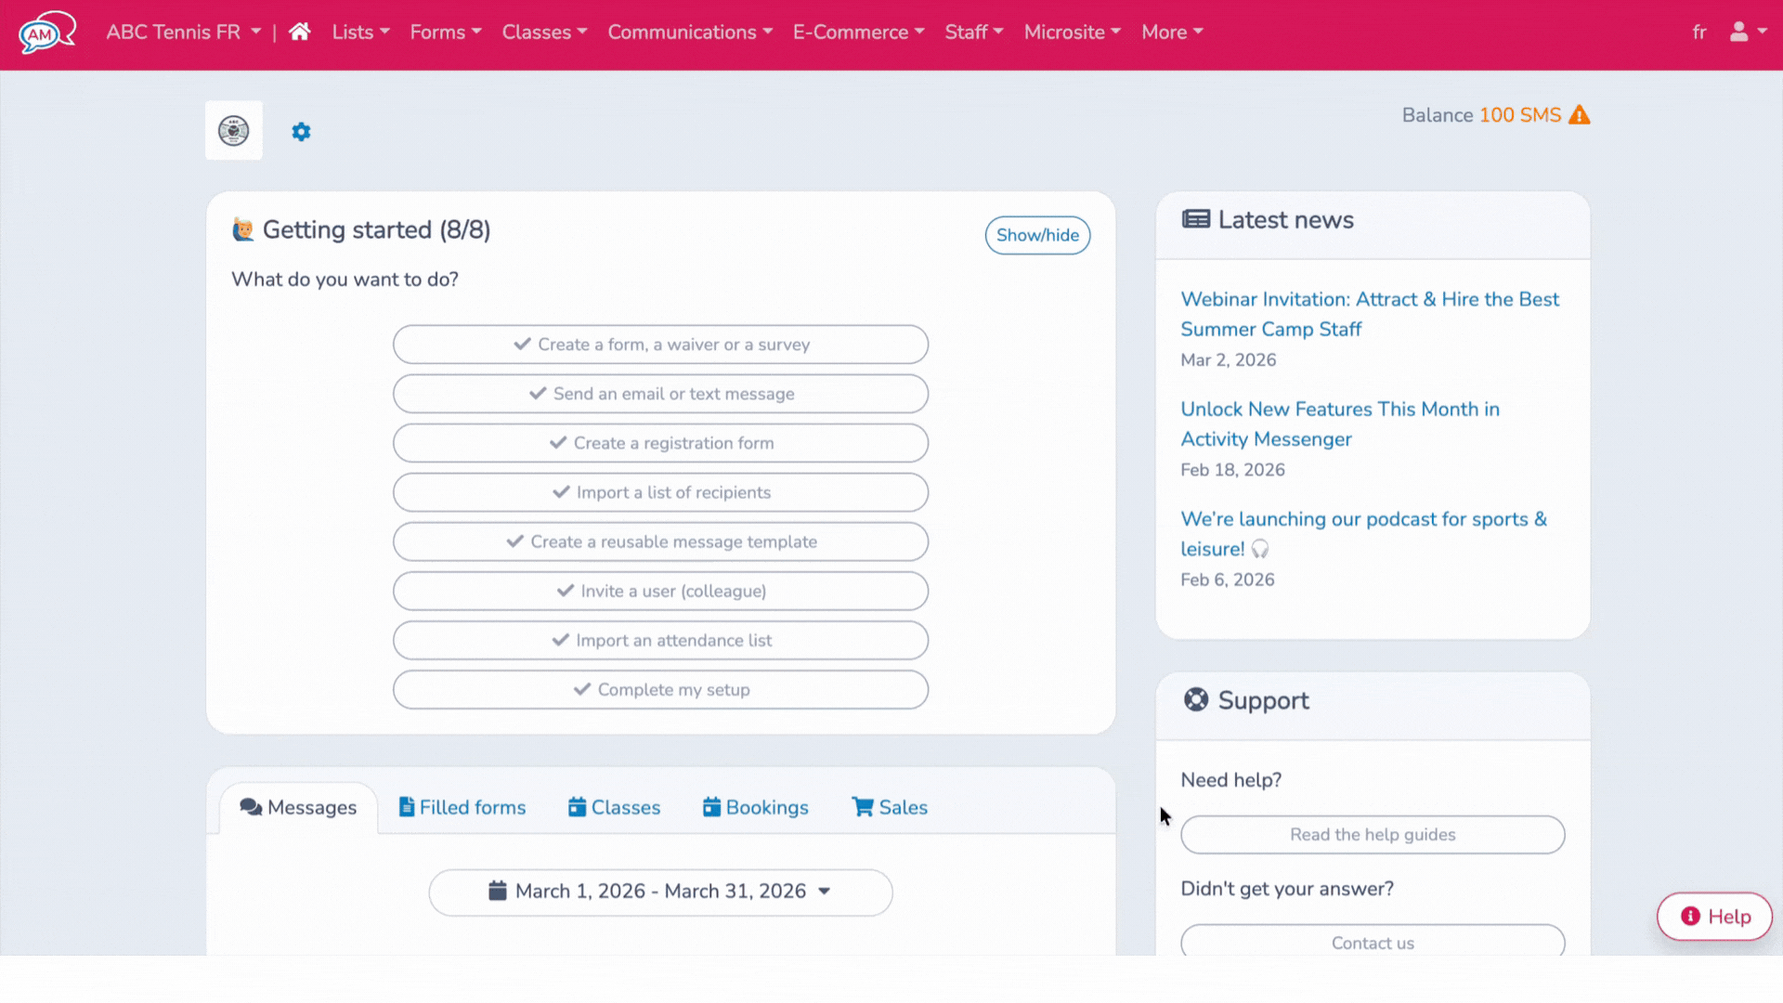Open the user account dropdown in top right
Screen dimensions: 1783x1003
(x=1746, y=32)
